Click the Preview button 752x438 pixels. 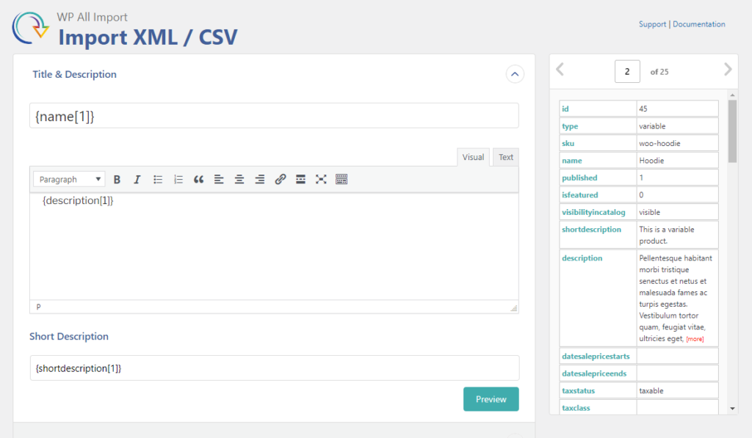[x=491, y=399]
